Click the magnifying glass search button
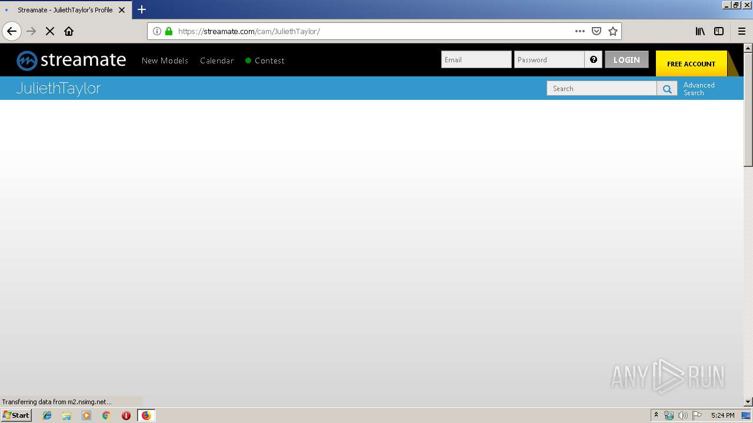This screenshot has height=423, width=753. (x=667, y=88)
